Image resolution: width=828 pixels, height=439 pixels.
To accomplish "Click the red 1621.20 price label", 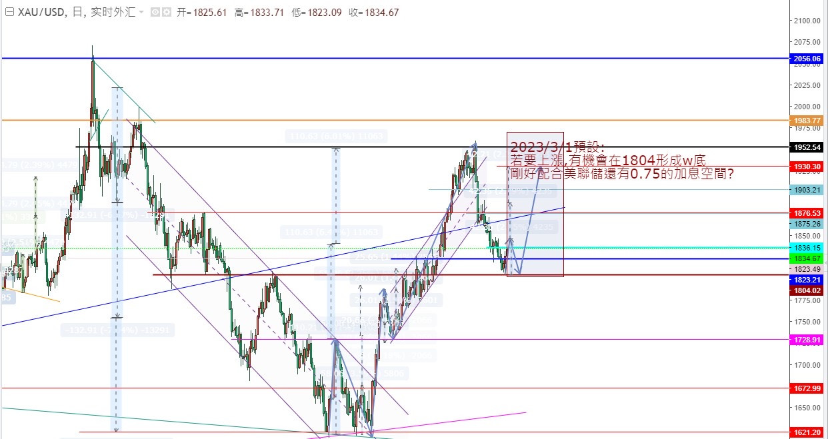I will point(807,432).
